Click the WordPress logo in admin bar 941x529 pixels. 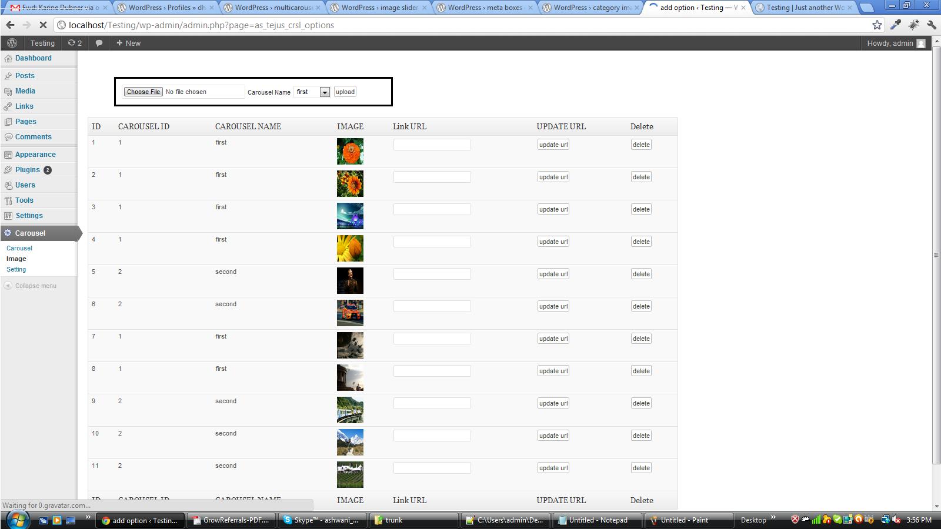point(12,43)
